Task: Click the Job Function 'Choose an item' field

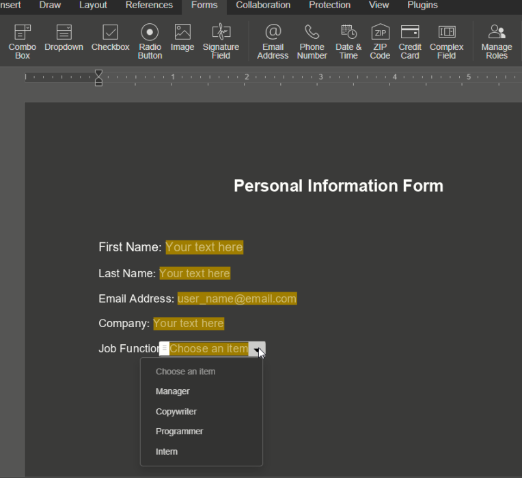Action: click(x=209, y=349)
